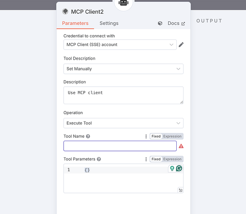Click the lightbulb suggestion icon in editor
This screenshot has width=246, height=214.
pyautogui.click(x=172, y=168)
